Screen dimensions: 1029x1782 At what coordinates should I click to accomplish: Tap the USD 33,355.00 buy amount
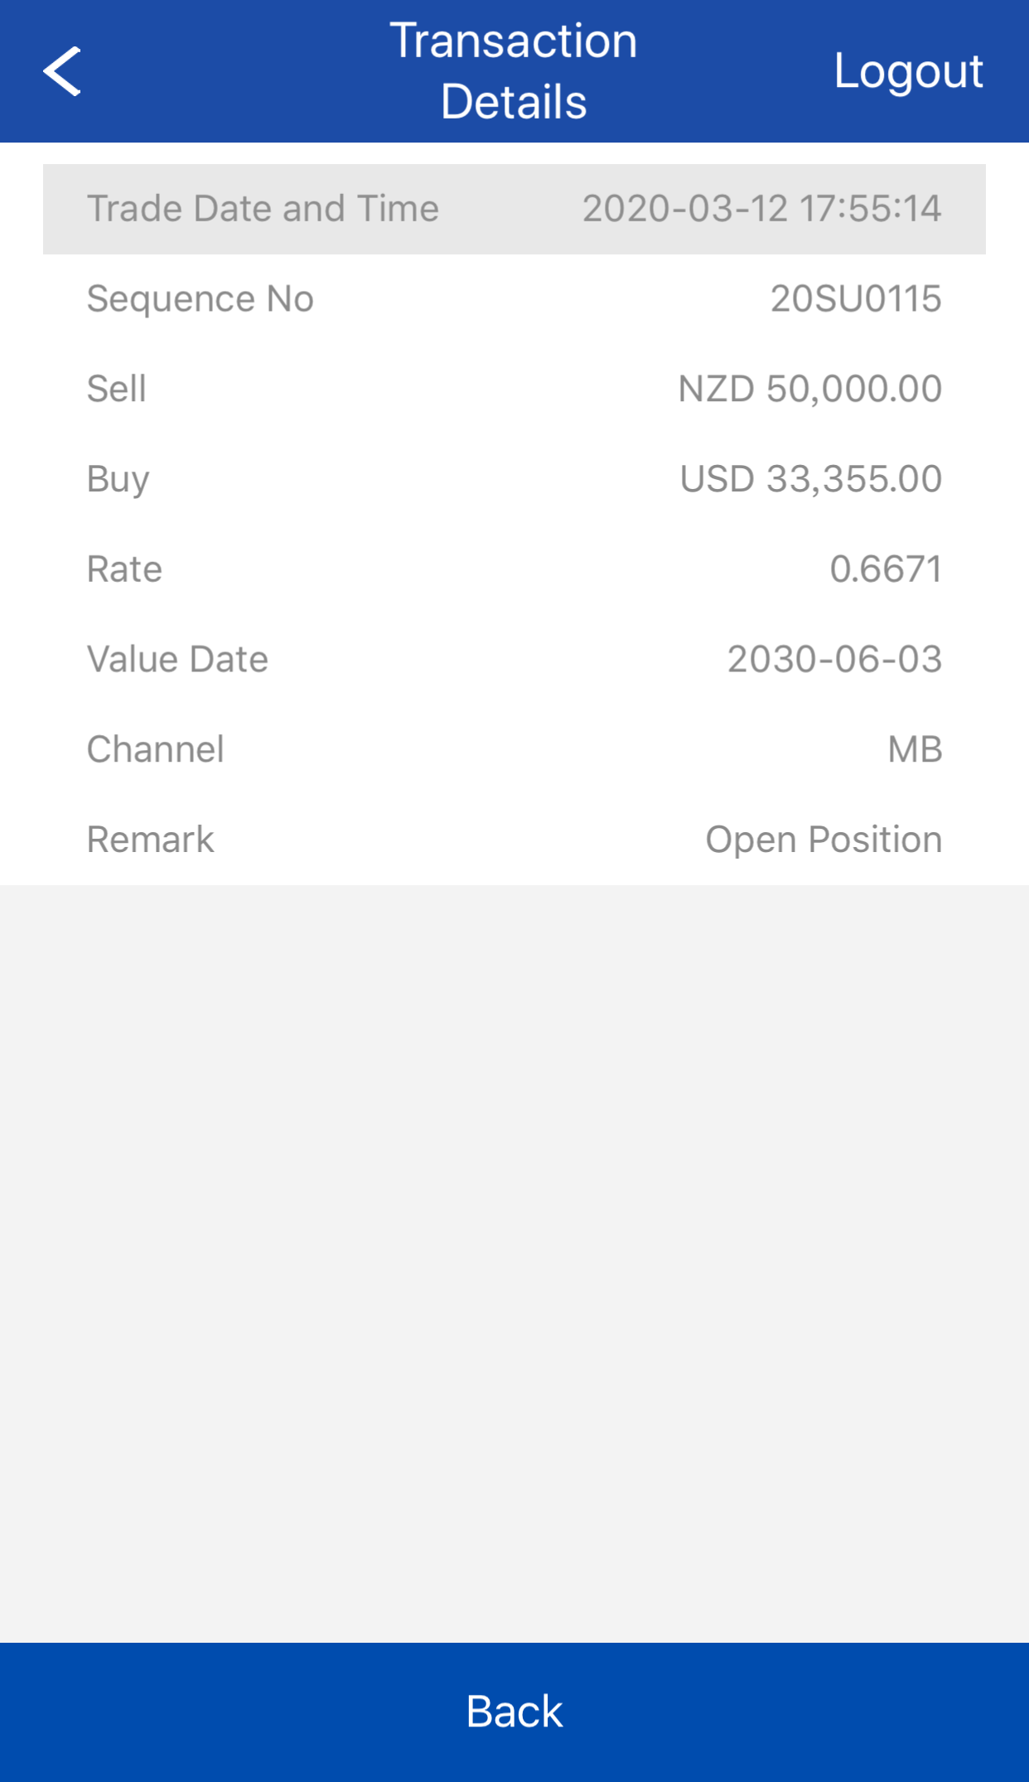(810, 479)
